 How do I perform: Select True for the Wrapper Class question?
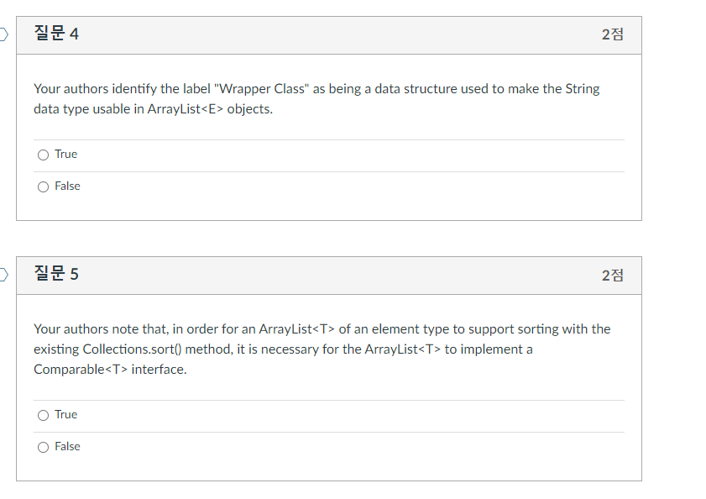tap(43, 154)
